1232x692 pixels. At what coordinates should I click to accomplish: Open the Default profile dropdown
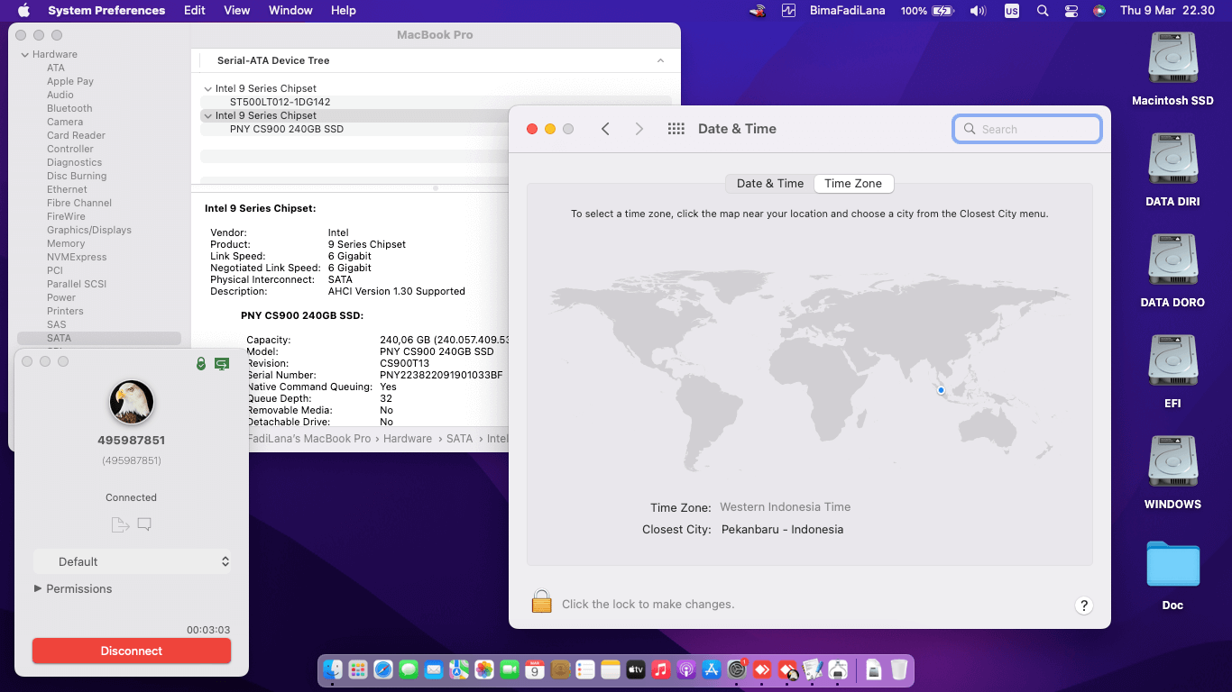pyautogui.click(x=132, y=561)
